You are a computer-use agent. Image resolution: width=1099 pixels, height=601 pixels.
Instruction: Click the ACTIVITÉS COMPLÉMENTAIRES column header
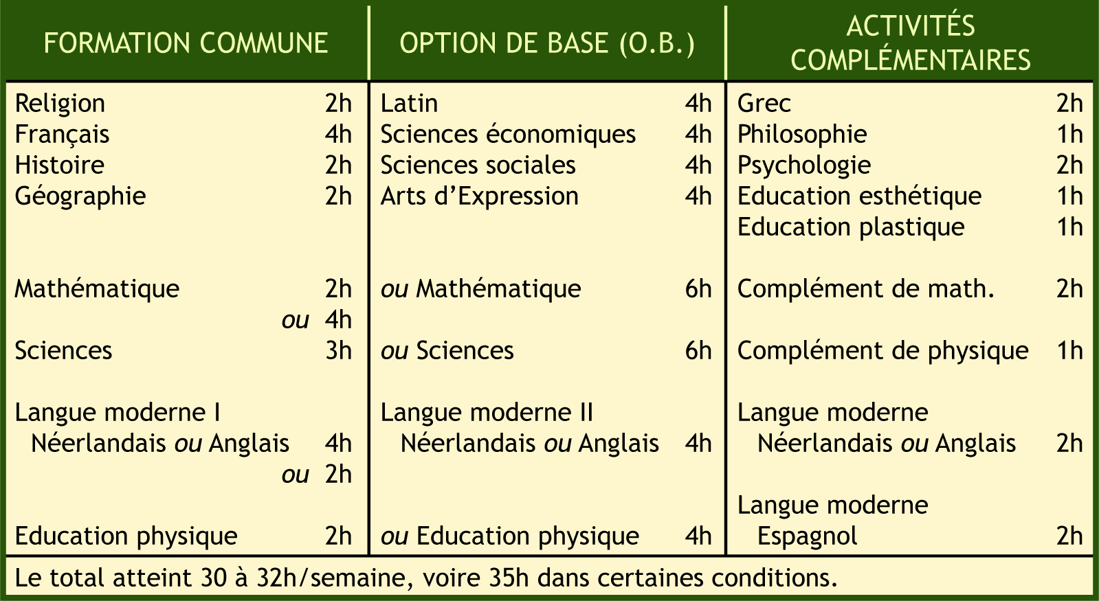pyautogui.click(x=910, y=43)
